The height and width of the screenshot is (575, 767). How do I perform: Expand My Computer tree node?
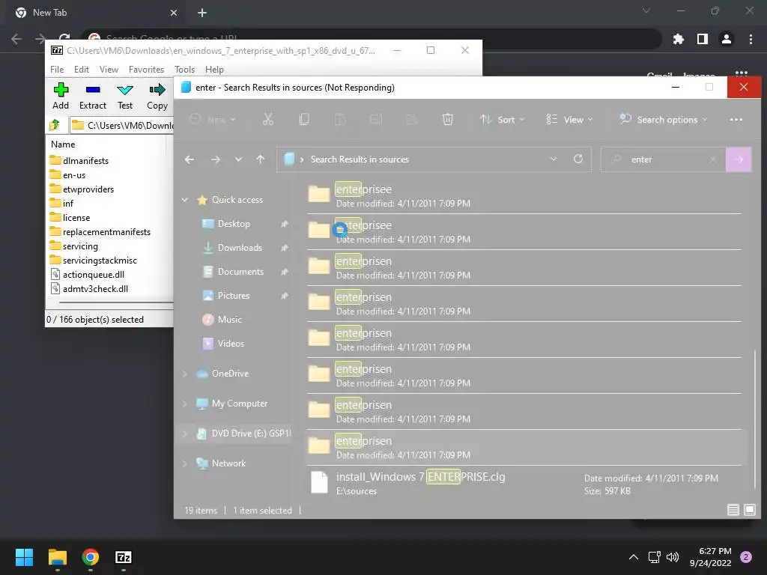pyautogui.click(x=185, y=404)
